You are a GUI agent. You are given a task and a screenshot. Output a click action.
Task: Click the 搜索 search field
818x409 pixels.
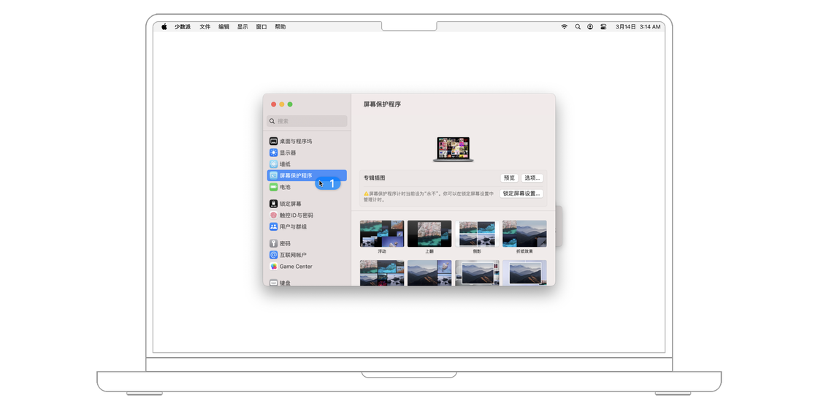click(307, 121)
